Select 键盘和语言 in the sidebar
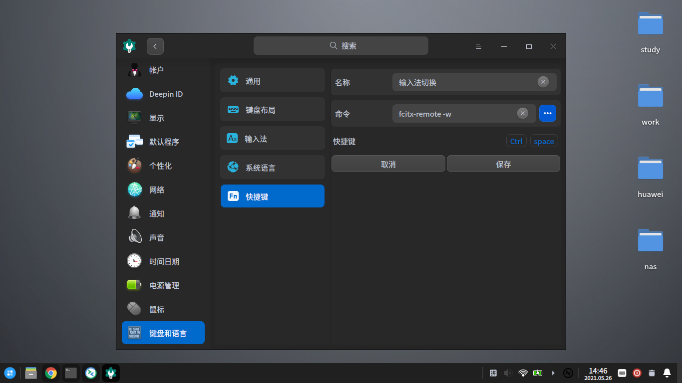Viewport: 682px width, 383px height. (x=163, y=333)
